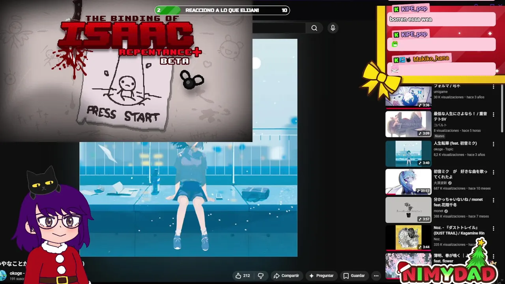505x284 pixels.
Task: Click '687 K visualizaciones · hace 10 meses' text
Action: click(462, 189)
